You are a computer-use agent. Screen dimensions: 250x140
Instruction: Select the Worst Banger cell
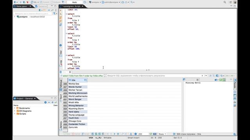(x=78, y=100)
